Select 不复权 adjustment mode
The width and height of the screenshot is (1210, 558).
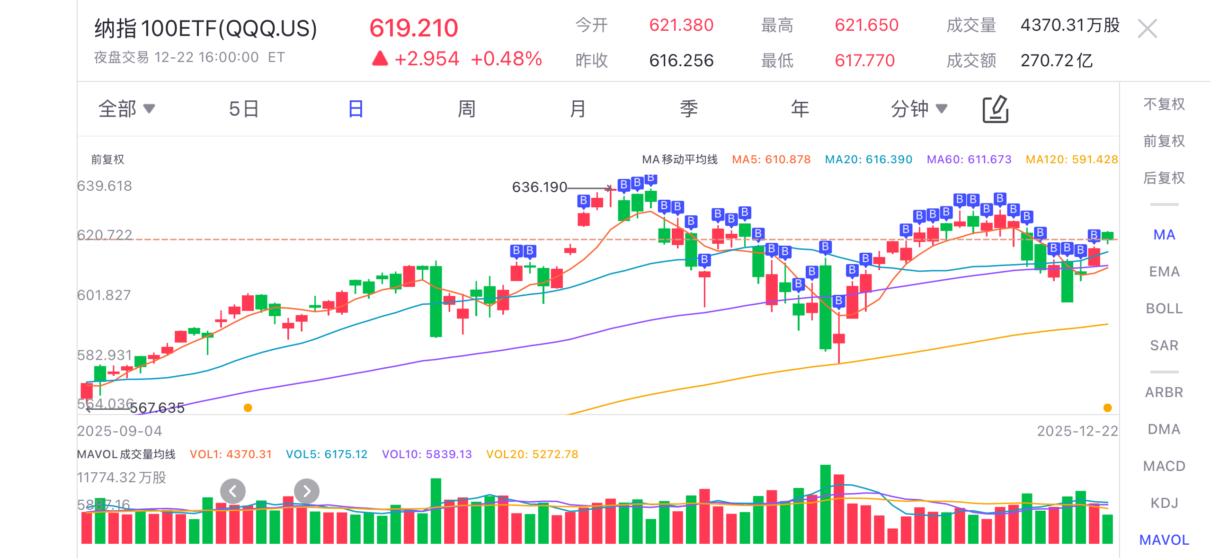pyautogui.click(x=1164, y=104)
